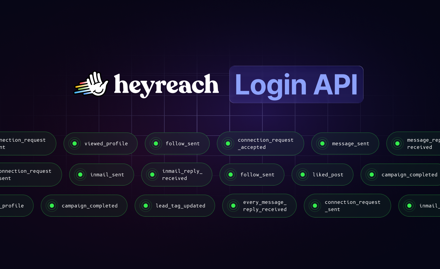
Task: Click the heyreach wordmark text
Action: click(166, 85)
